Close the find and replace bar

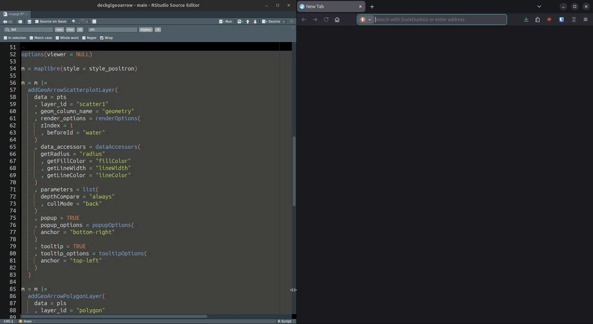pos(293,28)
